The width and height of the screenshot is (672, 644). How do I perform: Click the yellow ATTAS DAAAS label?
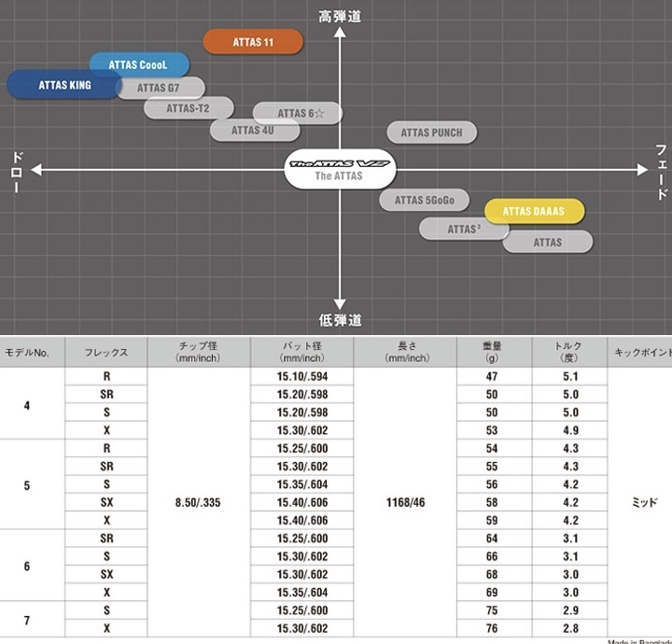point(535,211)
